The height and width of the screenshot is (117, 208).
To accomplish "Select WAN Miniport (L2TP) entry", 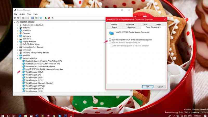I will coord(34,80).
